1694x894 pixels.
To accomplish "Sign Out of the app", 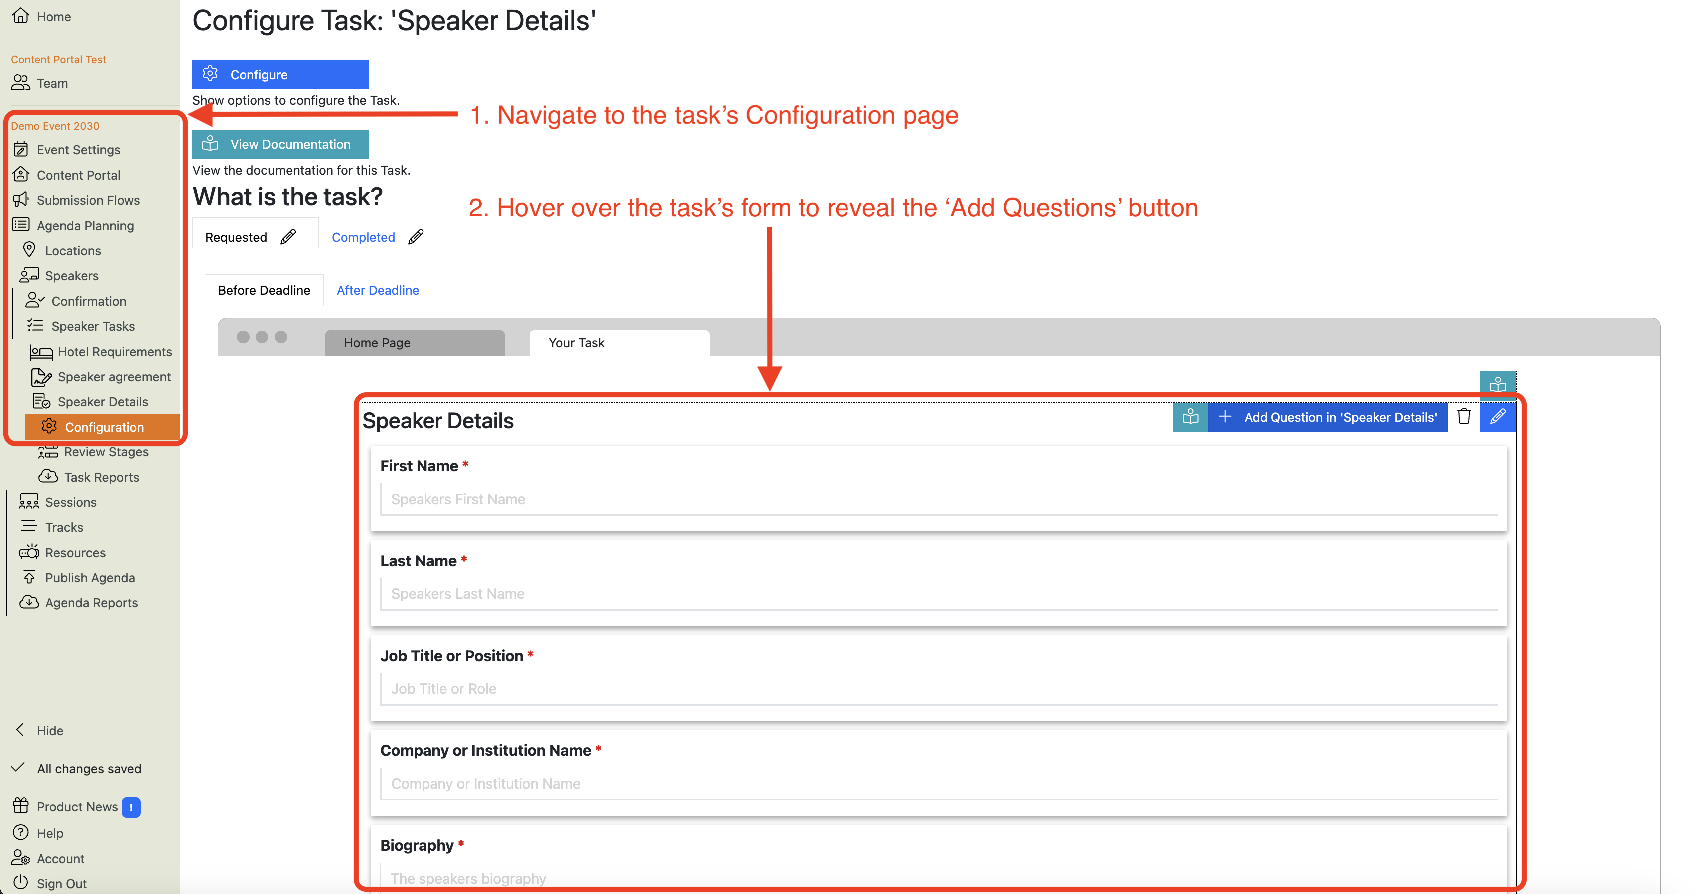I will 49,883.
